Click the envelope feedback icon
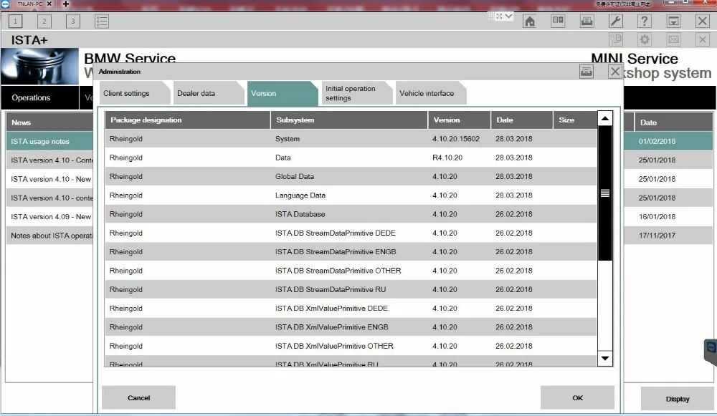Viewport: 717px width, 416px height. [x=673, y=39]
